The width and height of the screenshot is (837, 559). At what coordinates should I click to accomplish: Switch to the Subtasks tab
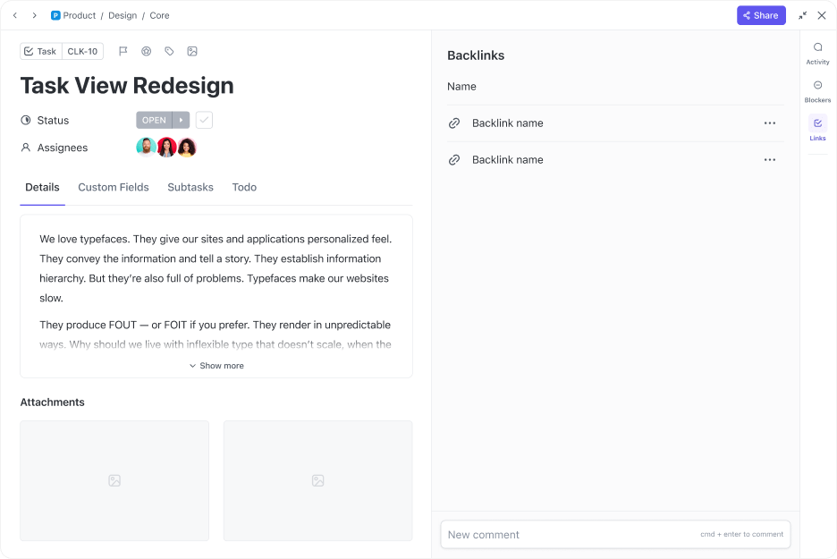pyautogui.click(x=190, y=188)
